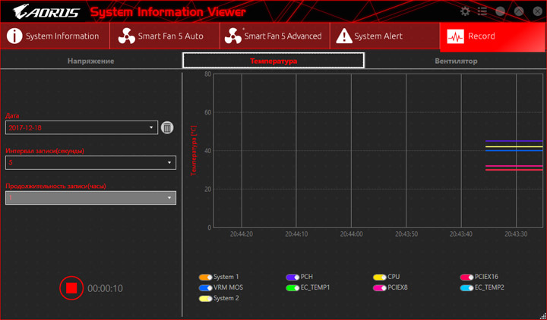
Task: Click the list menu icon in title bar
Action: [x=482, y=11]
